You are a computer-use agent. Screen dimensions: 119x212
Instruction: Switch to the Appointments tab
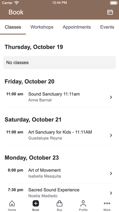[77, 27]
